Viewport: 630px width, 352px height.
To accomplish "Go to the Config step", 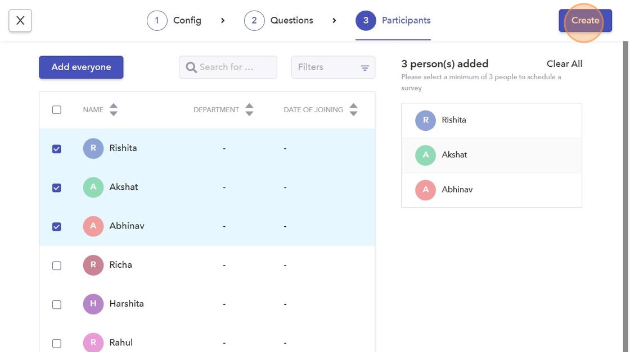I will 174,21.
